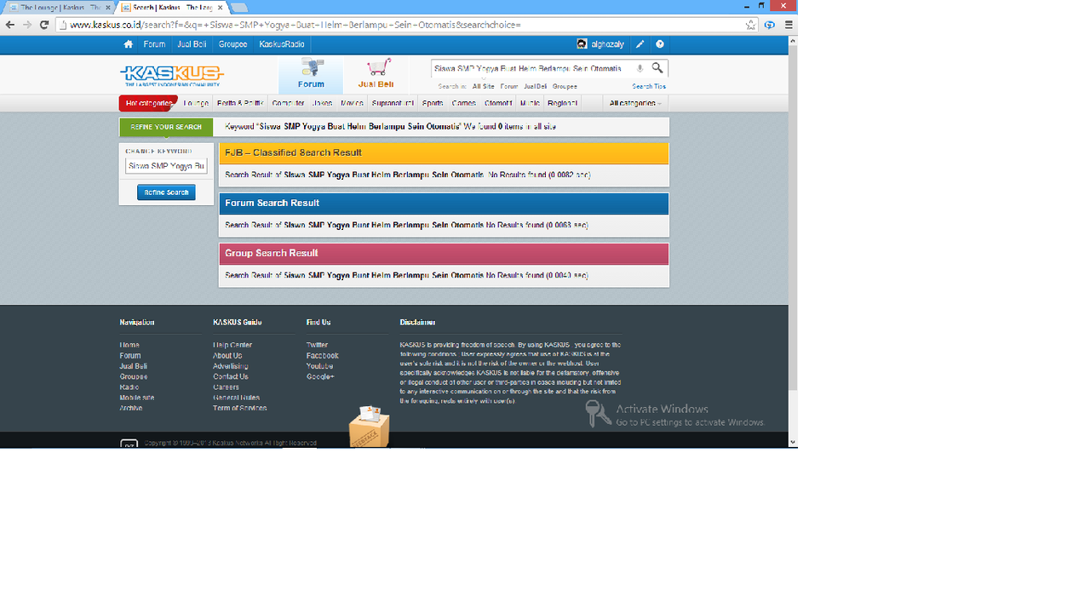Image resolution: width=1090 pixels, height=613 pixels.
Task: Open the Lounge category
Action: click(x=196, y=103)
